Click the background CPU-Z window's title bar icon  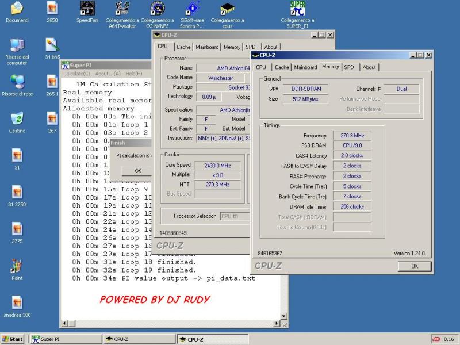pos(157,35)
